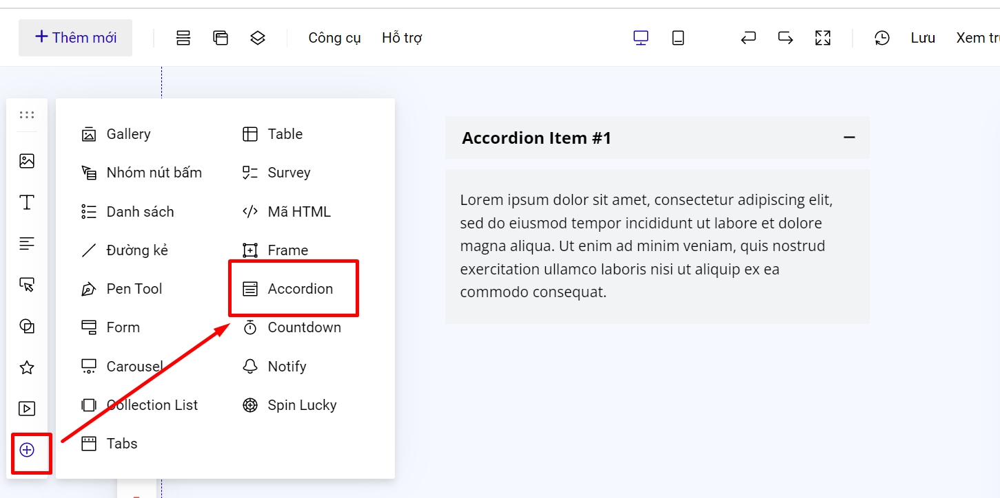Click the Lưu save button
1000x498 pixels.
point(923,38)
